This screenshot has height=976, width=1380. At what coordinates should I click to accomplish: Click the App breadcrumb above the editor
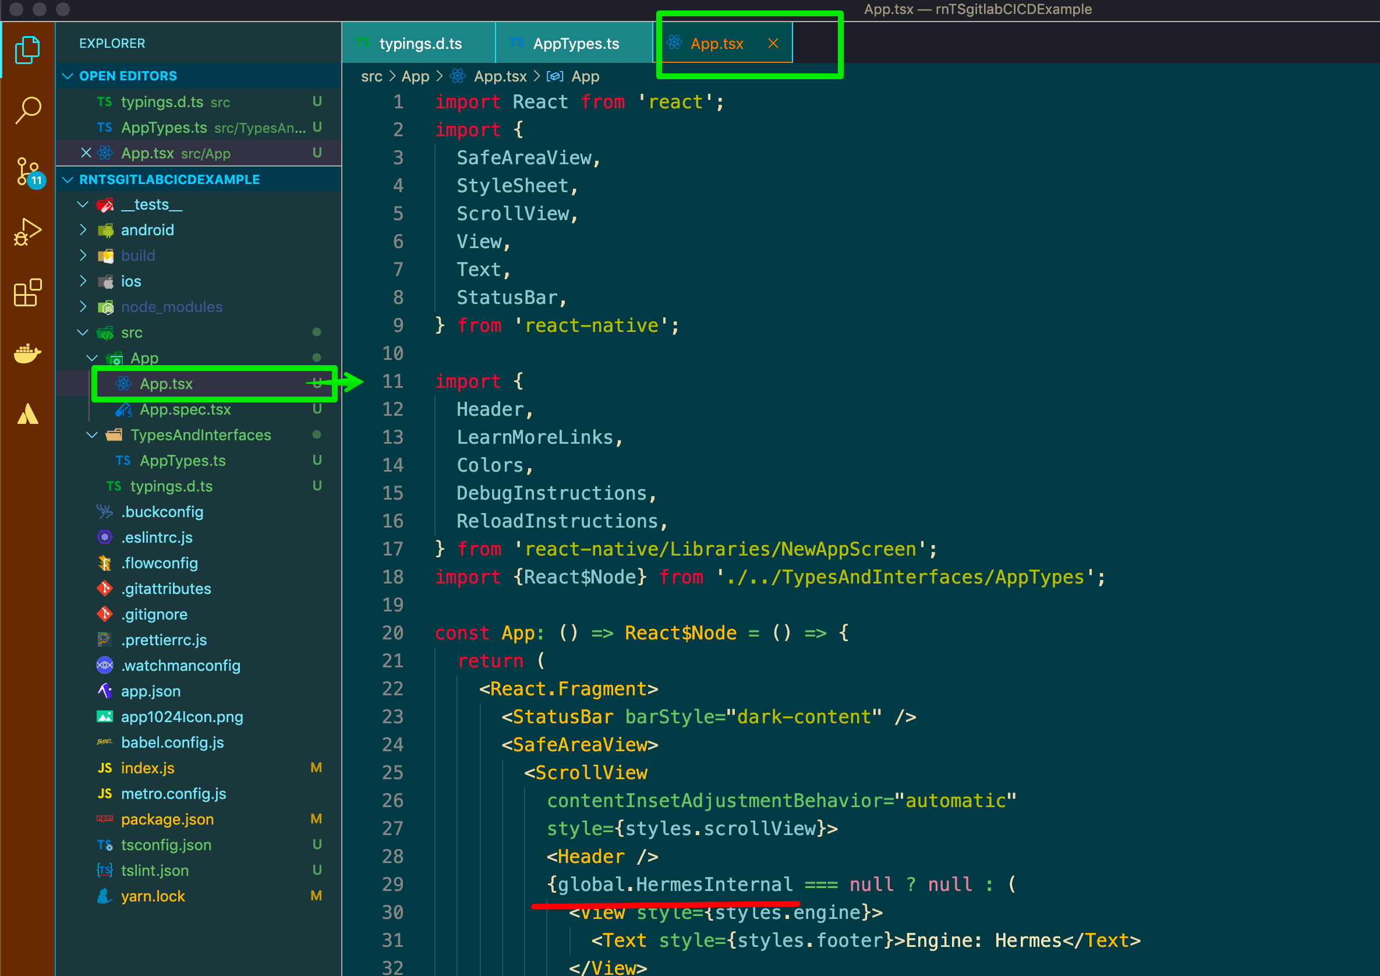(415, 76)
